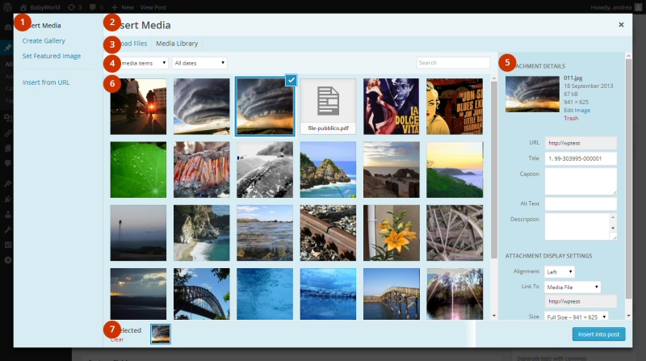Screen dimensions: 646x361
Task: Open the updates icon in admin bar
Action: [74, 7]
